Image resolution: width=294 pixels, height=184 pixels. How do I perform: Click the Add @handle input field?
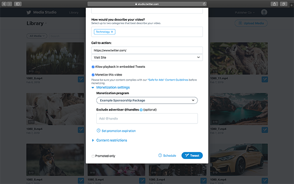147,118
